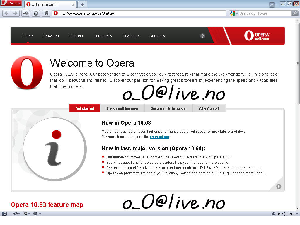The image size is (300, 225).
Task: Select the Why Opera? tab
Action: [209, 108]
